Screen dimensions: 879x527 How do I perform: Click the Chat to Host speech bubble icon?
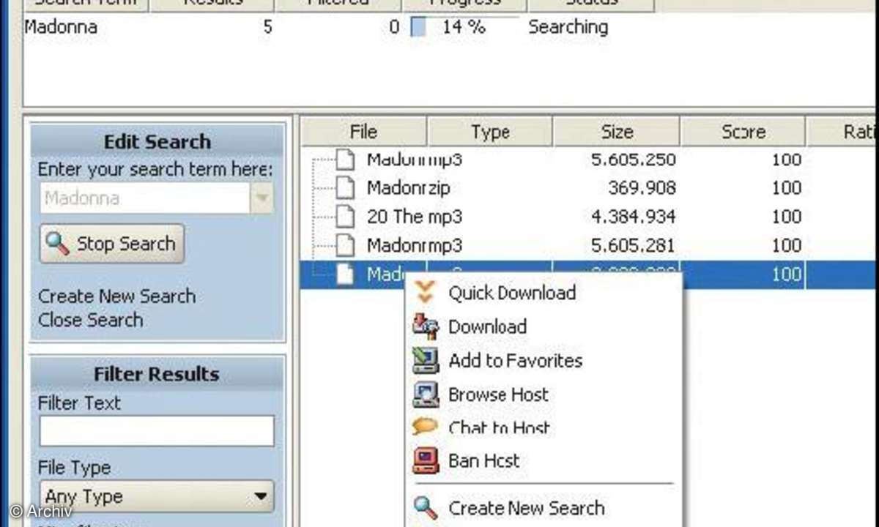(425, 427)
